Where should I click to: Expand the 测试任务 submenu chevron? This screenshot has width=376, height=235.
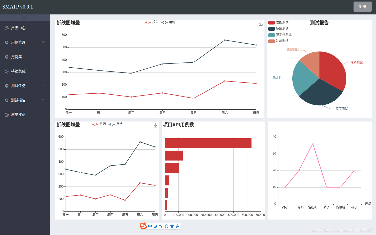(x=43, y=85)
